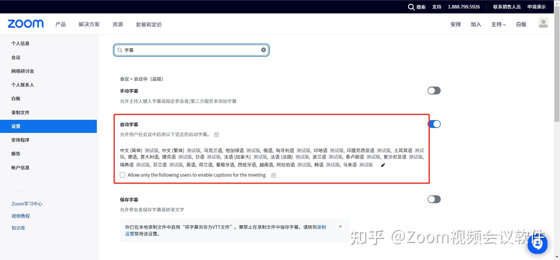The height and width of the screenshot is (260, 560).
Task: Open 白板 from the header
Action: click(x=521, y=24)
